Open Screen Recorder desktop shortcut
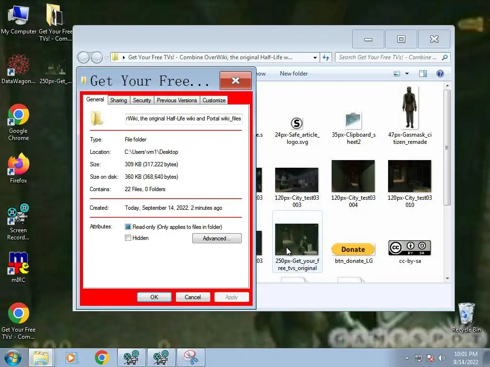490x367 pixels. (x=19, y=222)
